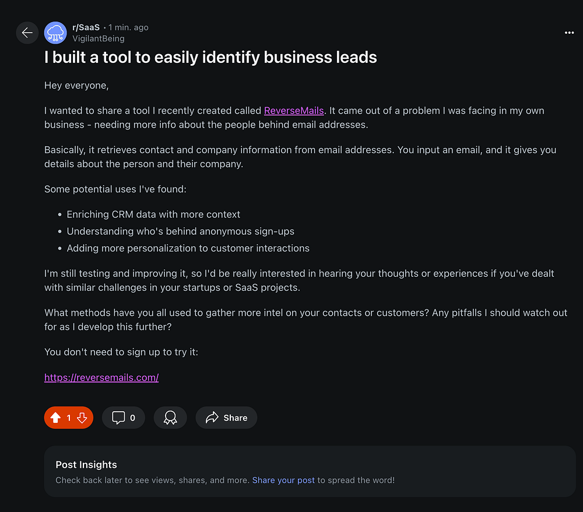Give an award using the award icon

pyautogui.click(x=170, y=418)
